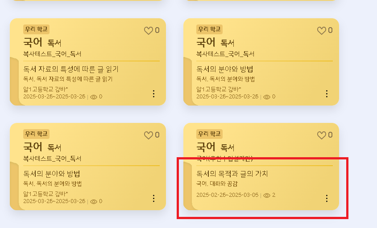377x228 pixels.
Task: Open options menu for '독서 자료의 특성에 따른 글 읽기'
Action: click(153, 94)
